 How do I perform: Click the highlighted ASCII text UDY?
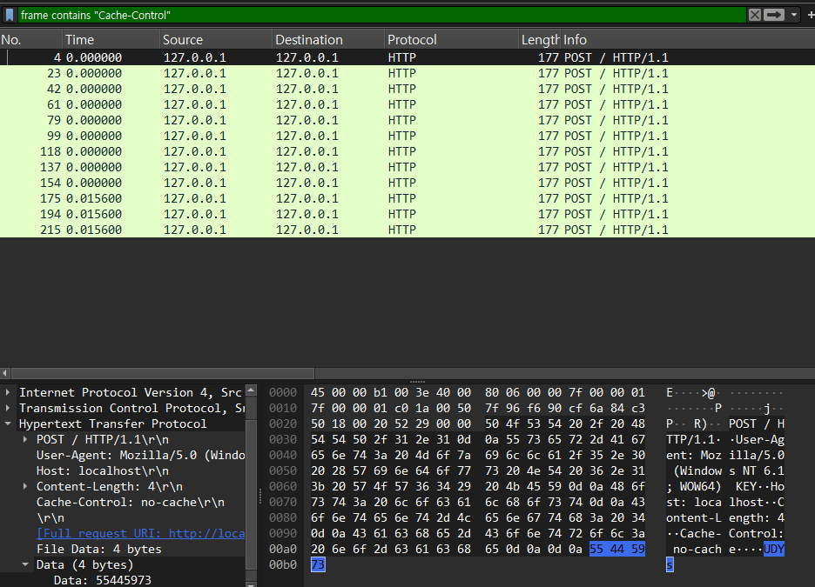coord(773,549)
